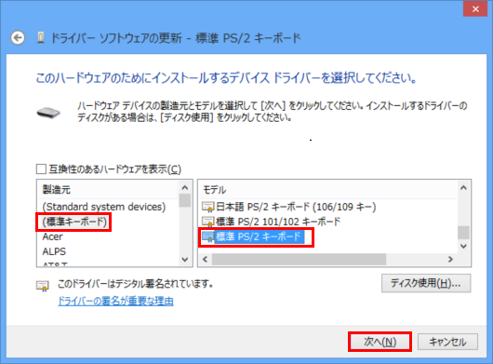Click the driver update title icon
Image resolution: width=493 pixels, height=364 pixels.
pyautogui.click(x=41, y=38)
